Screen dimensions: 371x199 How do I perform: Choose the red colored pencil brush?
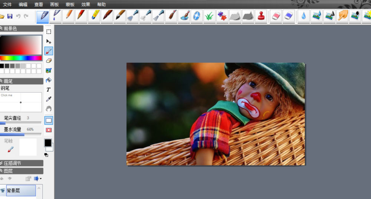[x=81, y=16]
